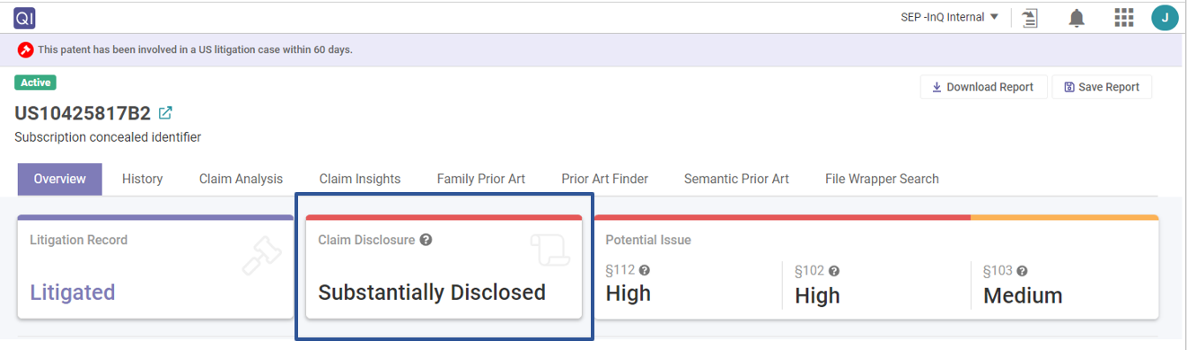Select the Prior Art Finder tab

point(604,179)
